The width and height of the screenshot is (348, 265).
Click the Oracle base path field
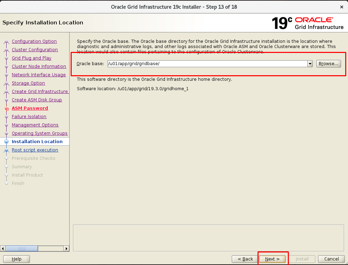click(207, 64)
